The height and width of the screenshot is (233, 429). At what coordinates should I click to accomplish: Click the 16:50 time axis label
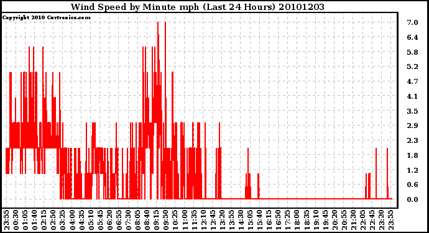coord(279,221)
